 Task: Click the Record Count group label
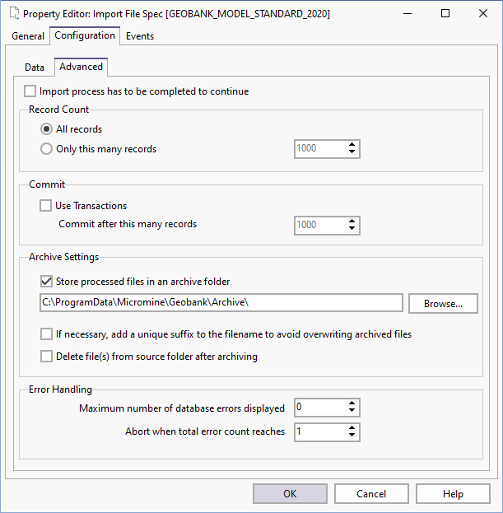coord(59,110)
